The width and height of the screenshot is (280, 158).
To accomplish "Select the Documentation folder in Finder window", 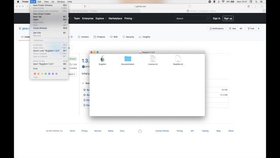I will (x=128, y=58).
